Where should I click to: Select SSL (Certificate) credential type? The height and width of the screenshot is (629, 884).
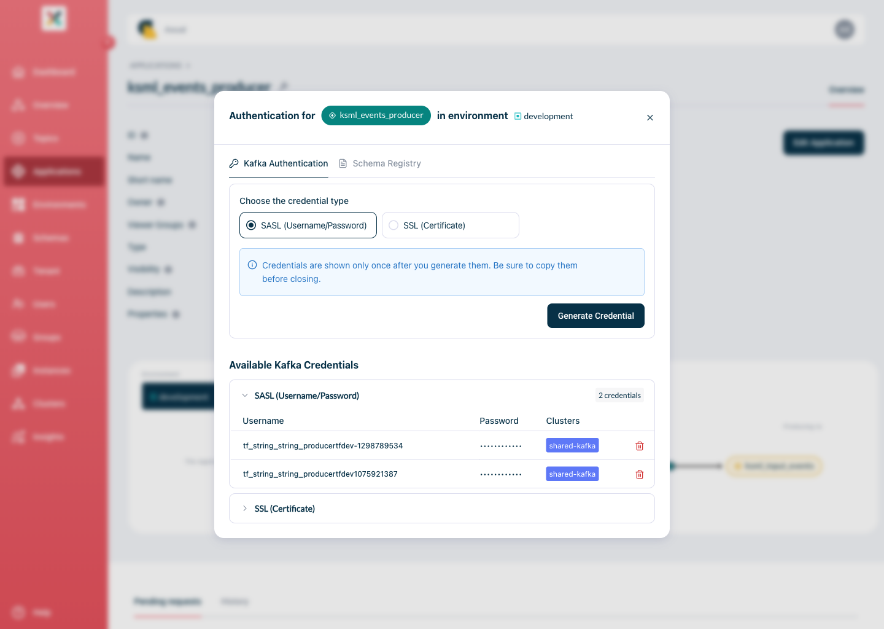click(451, 225)
